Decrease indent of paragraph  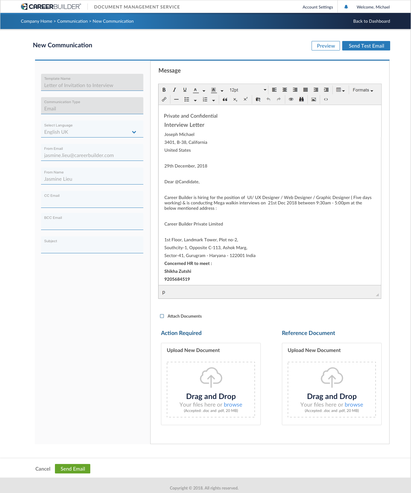coord(316,90)
